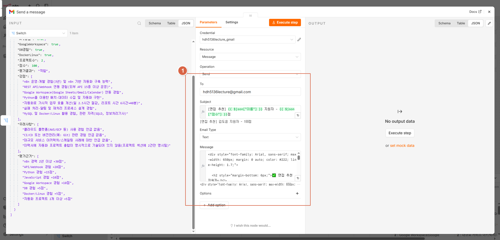Close the Send a message panel
Image resolution: width=500 pixels, height=240 pixels.
coord(489,12)
